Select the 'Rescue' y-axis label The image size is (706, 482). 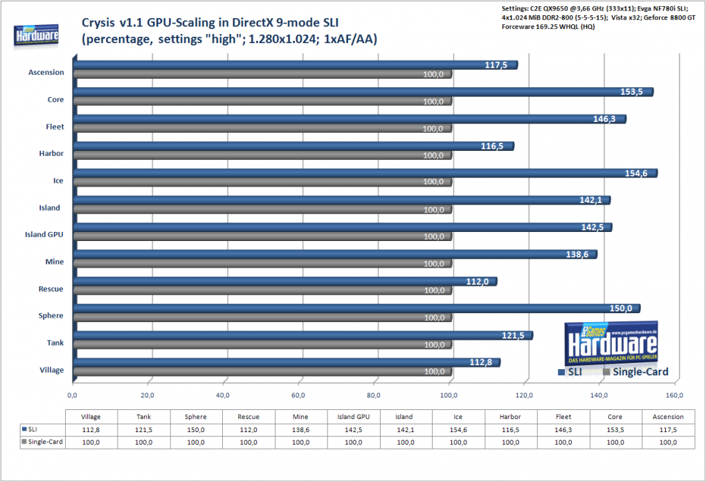(x=51, y=289)
